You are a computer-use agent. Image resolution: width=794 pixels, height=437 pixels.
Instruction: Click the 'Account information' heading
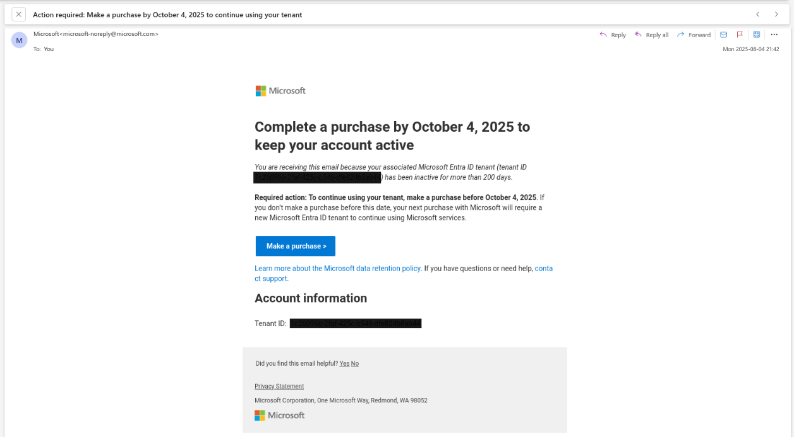coord(311,298)
